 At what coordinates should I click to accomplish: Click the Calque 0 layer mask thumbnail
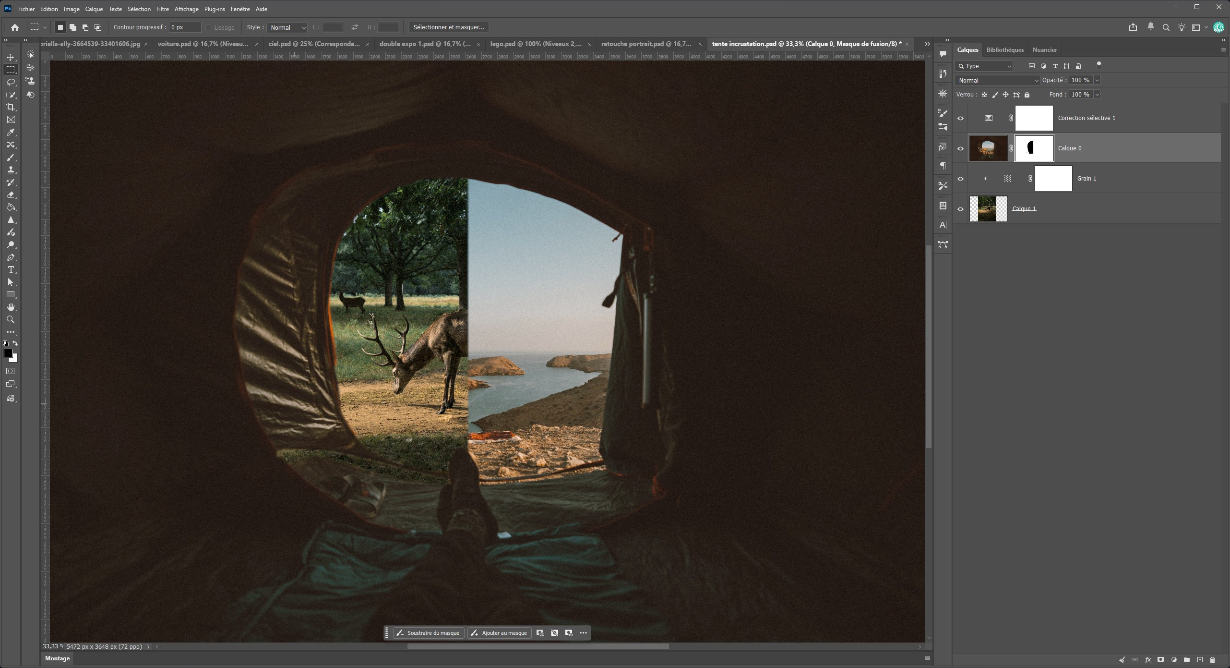coord(1034,148)
